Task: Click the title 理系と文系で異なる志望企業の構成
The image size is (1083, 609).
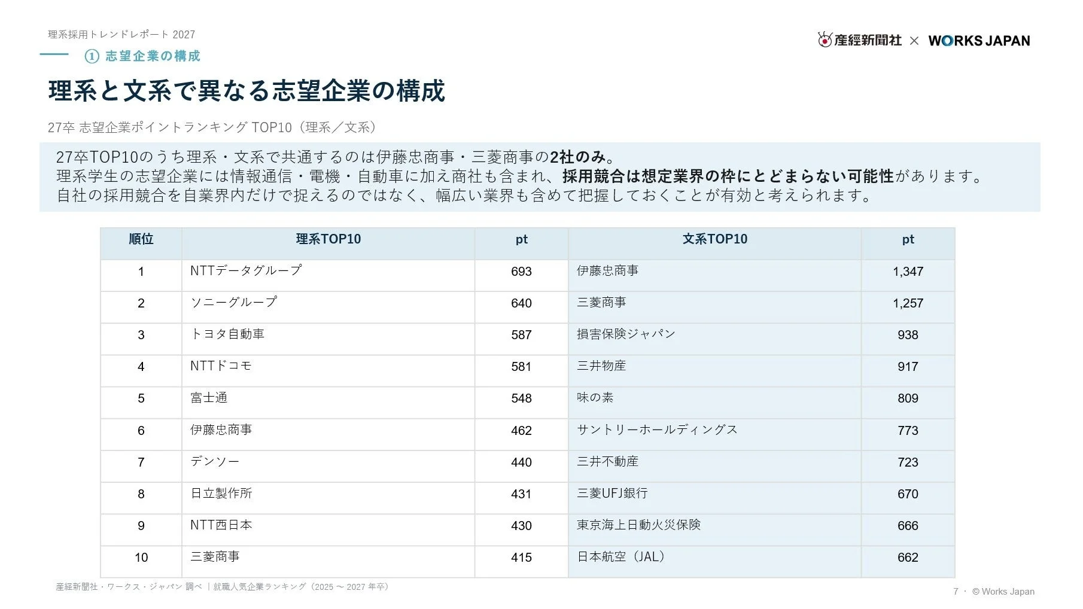Action: (x=247, y=91)
